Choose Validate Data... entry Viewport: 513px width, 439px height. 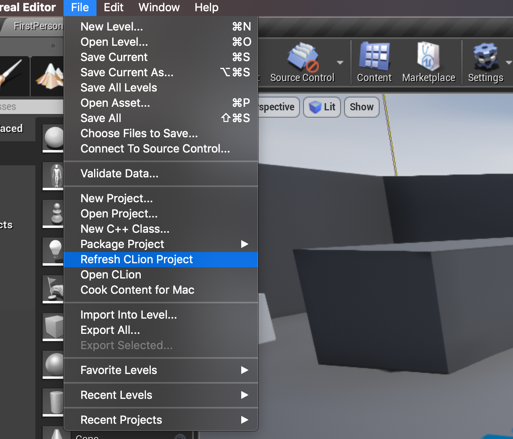(161, 173)
